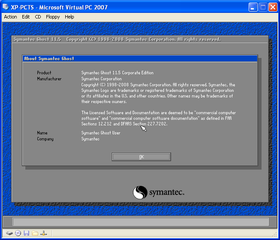The width and height of the screenshot is (280, 240).
Task: Click the network adapter status icon
Action: point(43,233)
